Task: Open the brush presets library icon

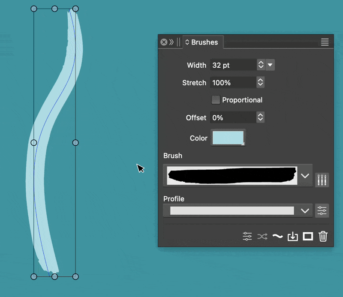Action: pyautogui.click(x=322, y=180)
